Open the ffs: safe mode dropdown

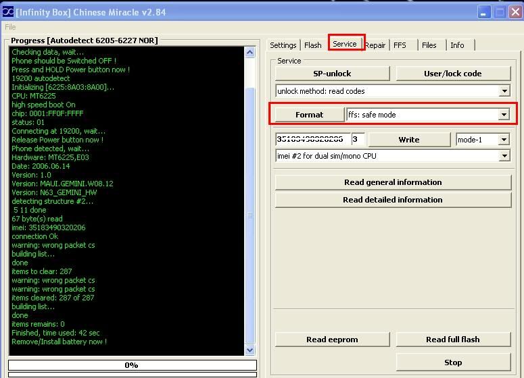click(504, 115)
